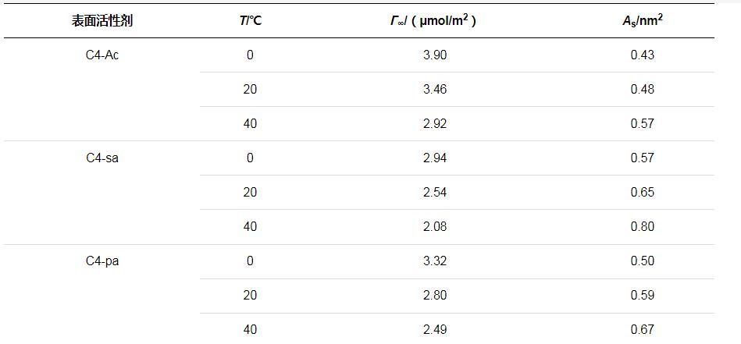
Task: Click the 表面活性剂 column header
Action: (x=102, y=21)
